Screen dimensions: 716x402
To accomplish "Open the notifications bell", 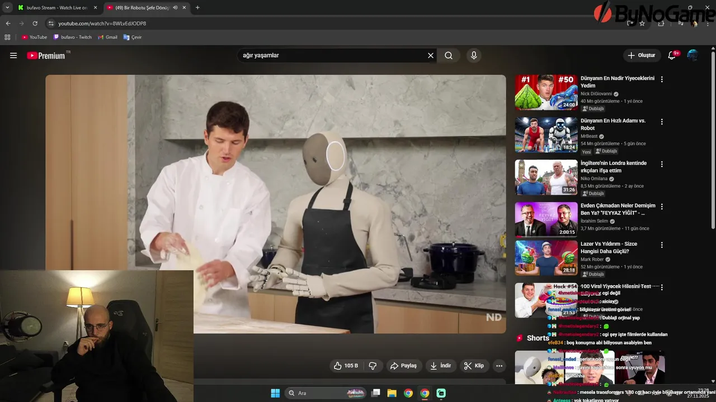I will click(x=672, y=55).
